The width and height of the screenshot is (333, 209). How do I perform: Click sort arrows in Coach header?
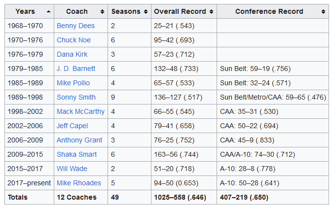tap(102, 11)
